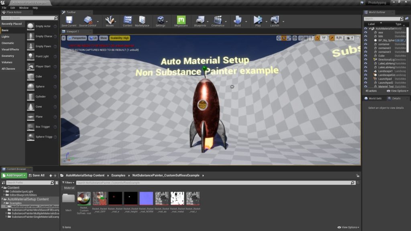
Task: Click the Launch toolbar icon
Action: pyautogui.click(x=274, y=21)
